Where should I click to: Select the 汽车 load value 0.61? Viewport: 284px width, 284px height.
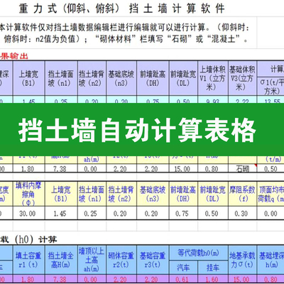pos(182,279)
